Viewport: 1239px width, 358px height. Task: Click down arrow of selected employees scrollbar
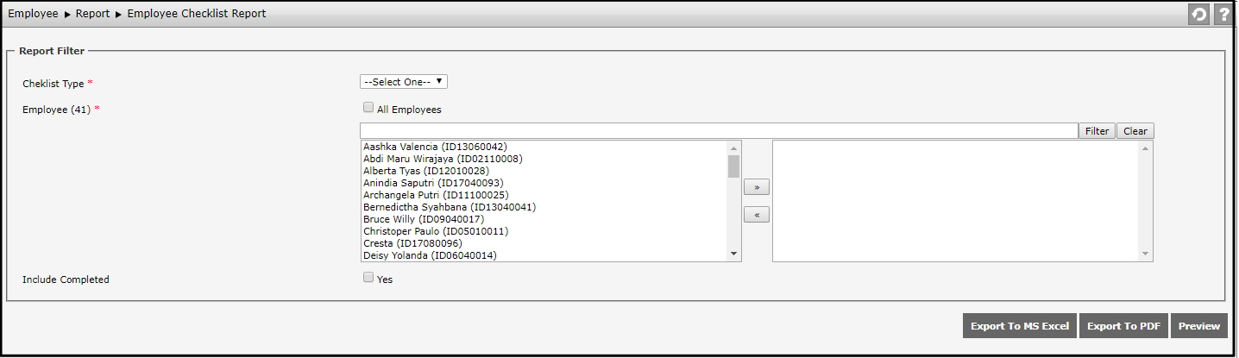point(1146,254)
